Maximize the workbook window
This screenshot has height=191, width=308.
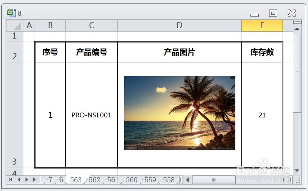(273, 13)
